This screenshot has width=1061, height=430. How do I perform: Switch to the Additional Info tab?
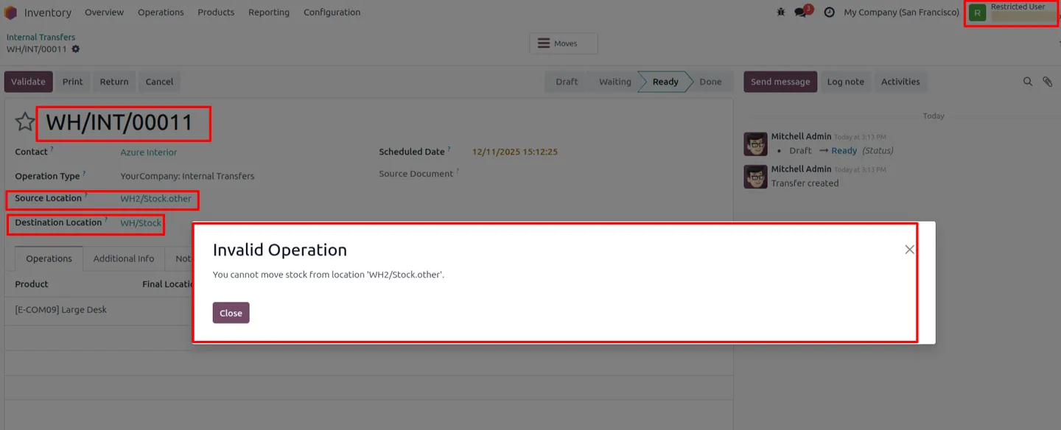pyautogui.click(x=124, y=258)
